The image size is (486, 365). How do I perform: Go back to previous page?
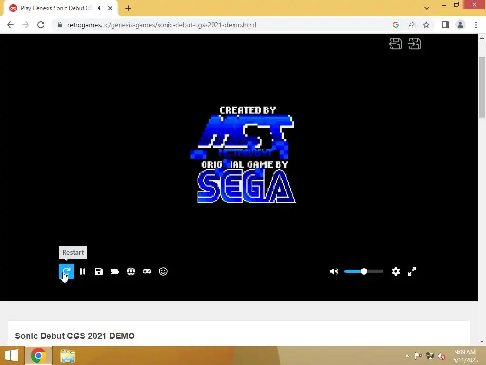pos(10,25)
